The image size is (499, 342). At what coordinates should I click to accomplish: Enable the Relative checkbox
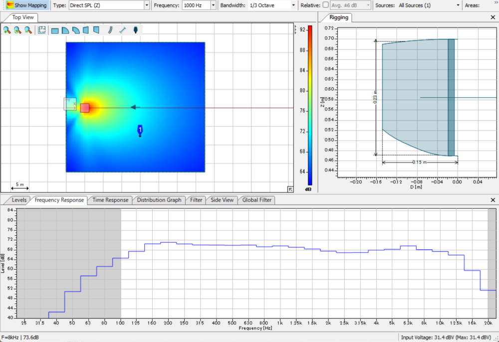click(x=326, y=5)
